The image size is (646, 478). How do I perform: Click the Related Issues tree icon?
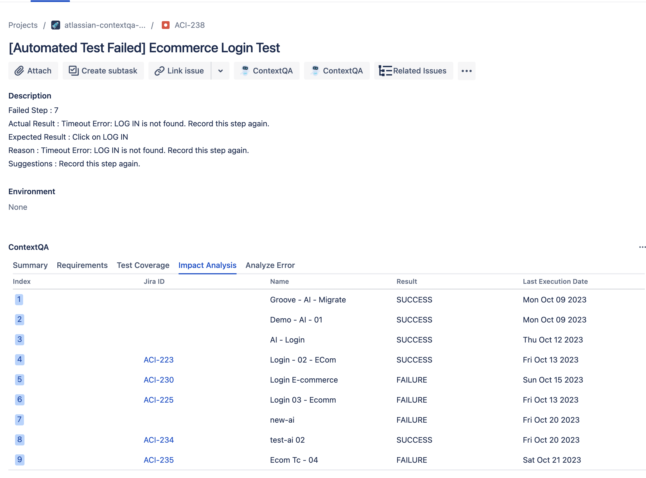tap(385, 71)
